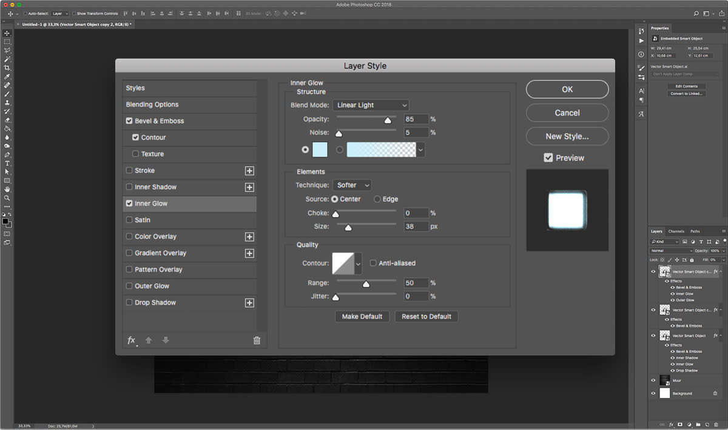The height and width of the screenshot is (430, 728).
Task: Select the Eyedropper tool
Action: [x=7, y=77]
